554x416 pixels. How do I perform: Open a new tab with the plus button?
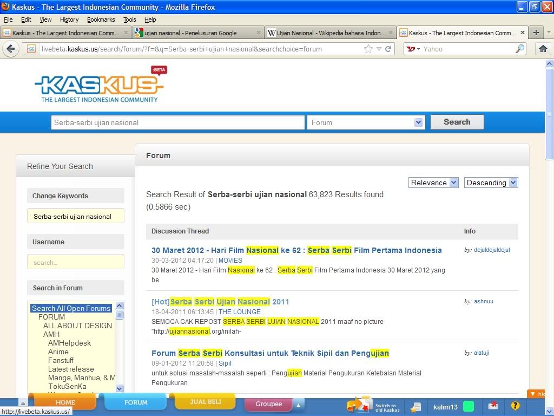pyautogui.click(x=536, y=32)
